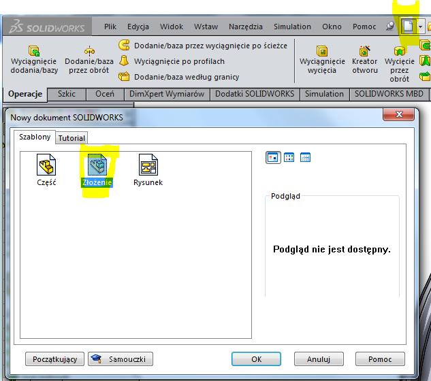Screen dimensions: 431x381
Task: Open the Simulation menu
Action: click(x=292, y=27)
